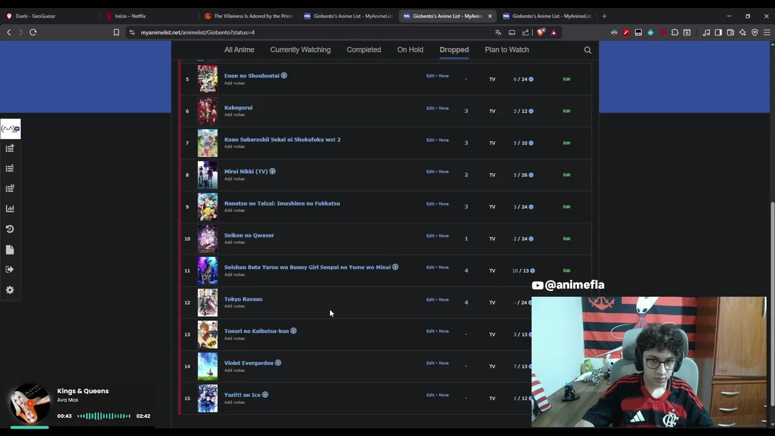Screen dimensions: 775x436
Task: Increment episodes for Kono Subarashii Sekai 2
Action: point(531,143)
